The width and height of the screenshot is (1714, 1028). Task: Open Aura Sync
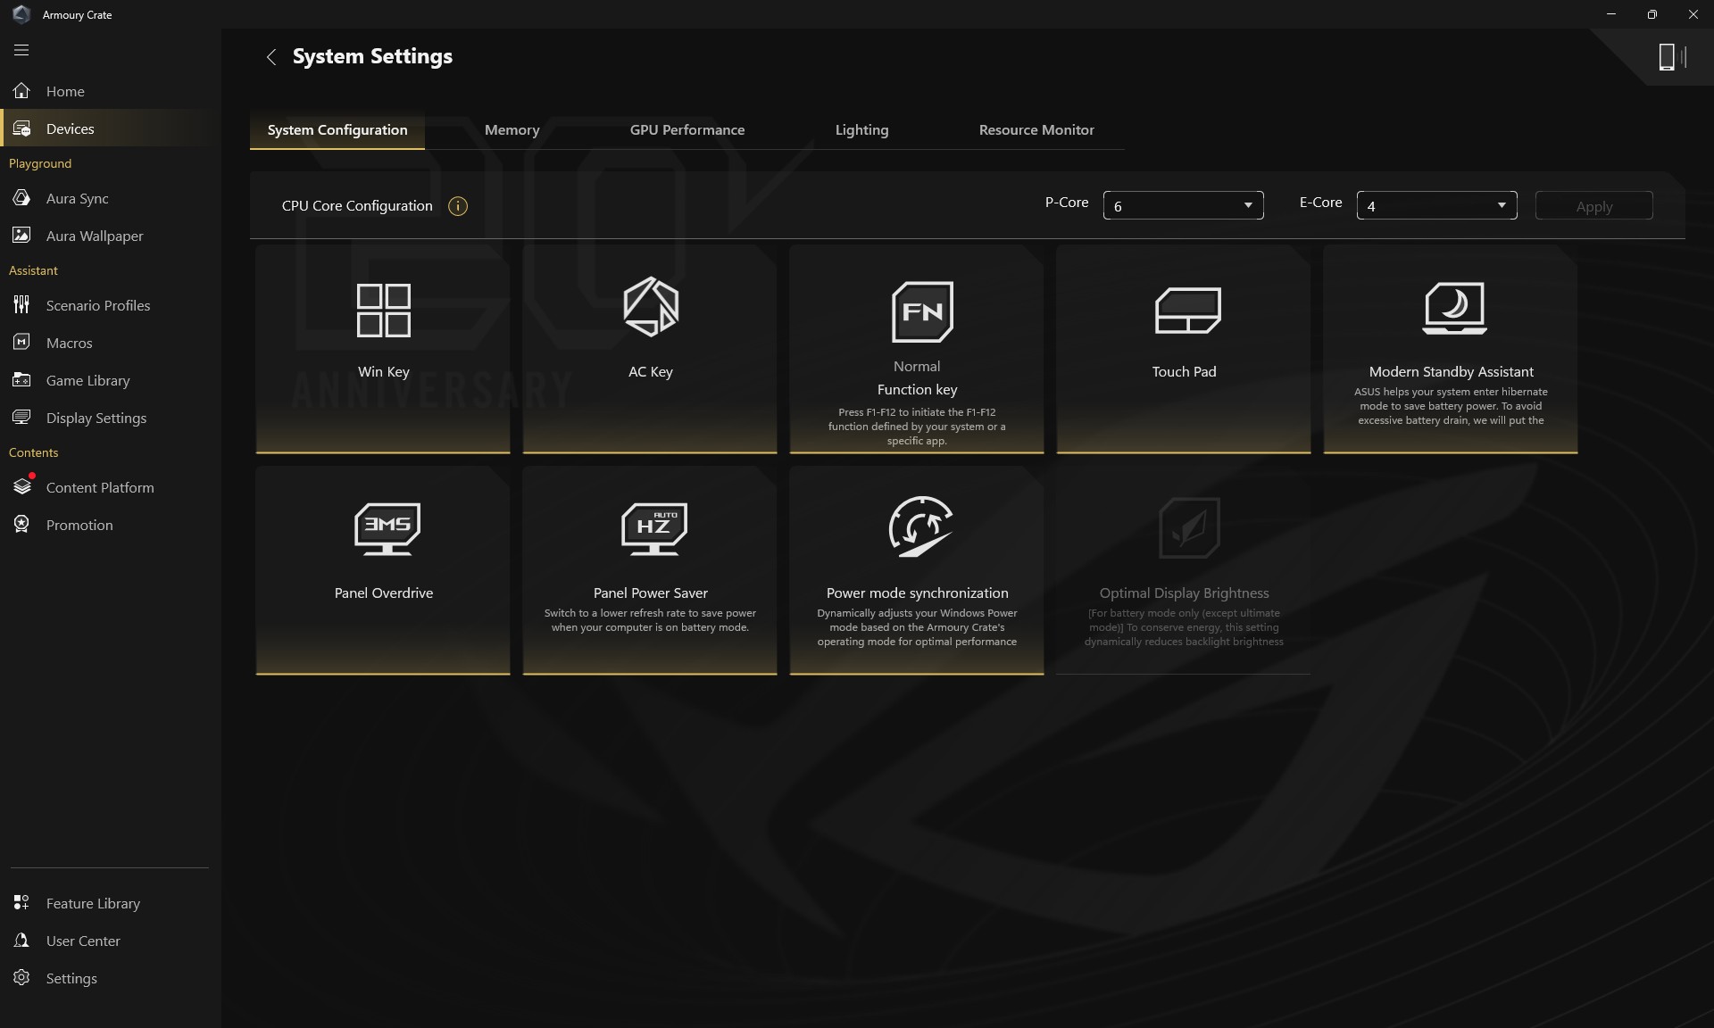(x=111, y=198)
